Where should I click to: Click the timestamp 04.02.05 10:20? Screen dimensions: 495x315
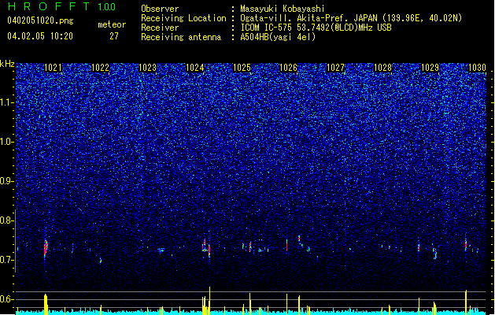point(40,36)
